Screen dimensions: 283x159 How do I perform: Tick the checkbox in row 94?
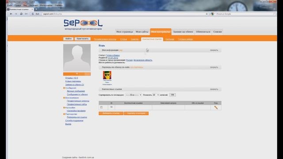(x=101, y=107)
